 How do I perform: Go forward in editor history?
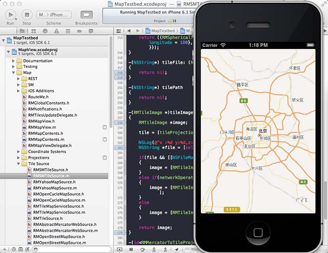coord(138,31)
